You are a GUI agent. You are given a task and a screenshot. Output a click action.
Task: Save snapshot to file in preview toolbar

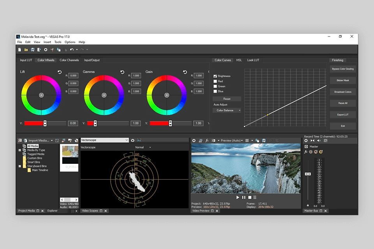pyautogui.click(x=264, y=140)
